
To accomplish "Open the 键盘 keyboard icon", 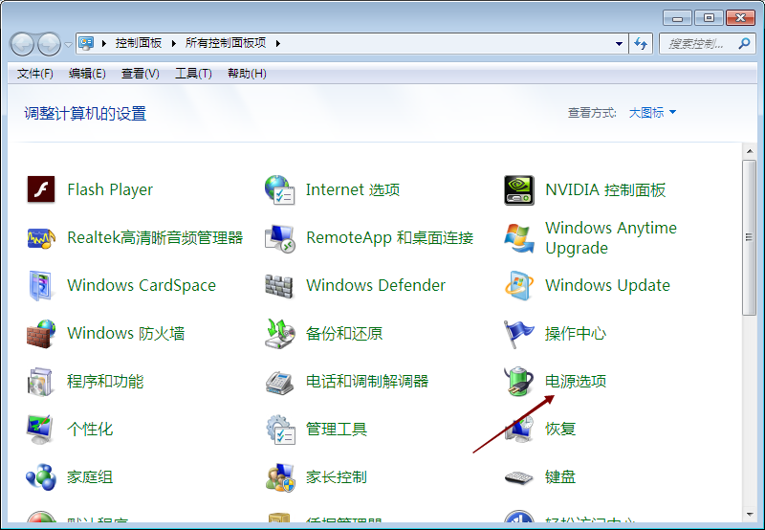I will (518, 477).
